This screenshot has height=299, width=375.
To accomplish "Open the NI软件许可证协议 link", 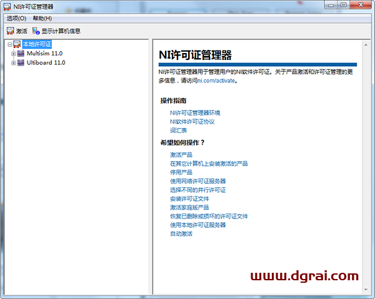I will [x=192, y=122].
